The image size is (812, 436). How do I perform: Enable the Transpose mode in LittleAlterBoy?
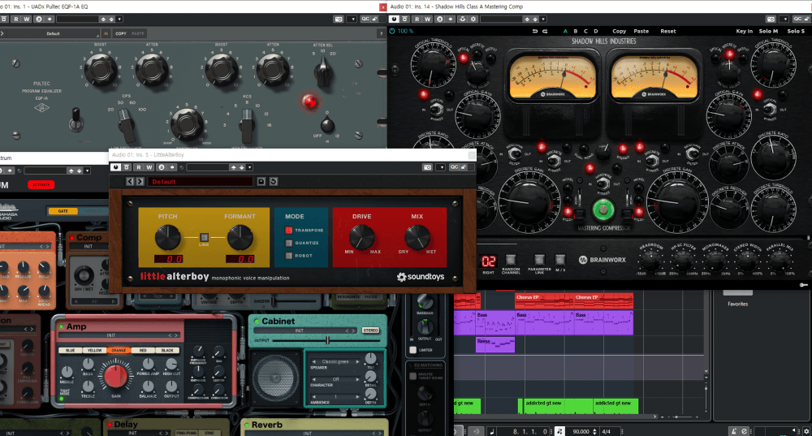(x=289, y=230)
